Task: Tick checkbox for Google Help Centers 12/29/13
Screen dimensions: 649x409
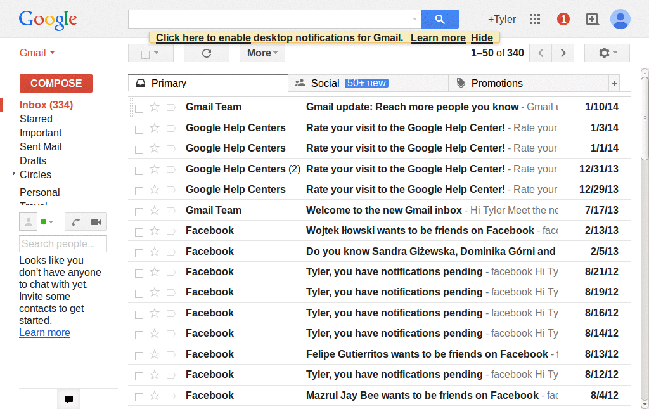Action: 139,191
